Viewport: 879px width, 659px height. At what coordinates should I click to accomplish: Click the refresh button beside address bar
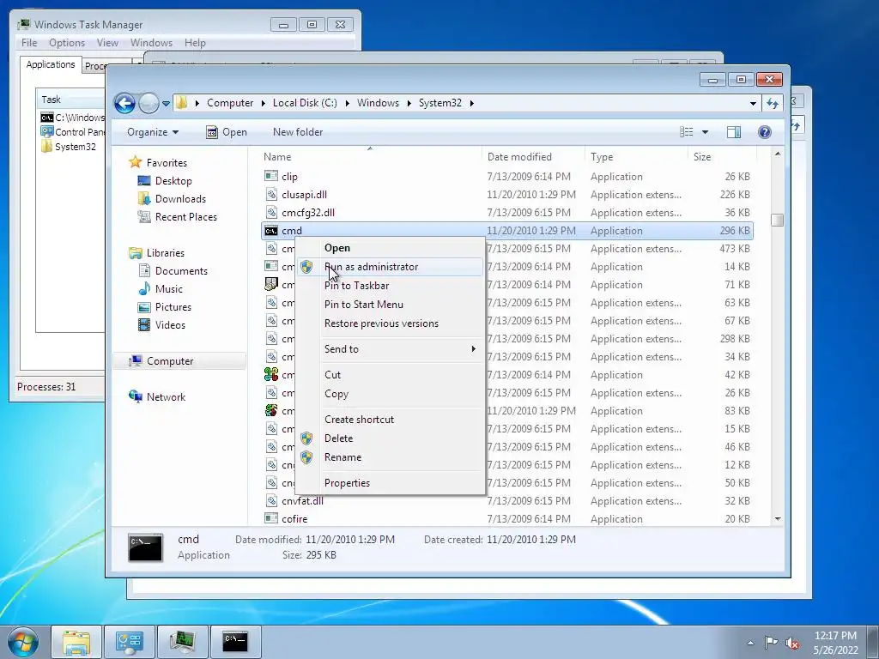click(x=773, y=103)
